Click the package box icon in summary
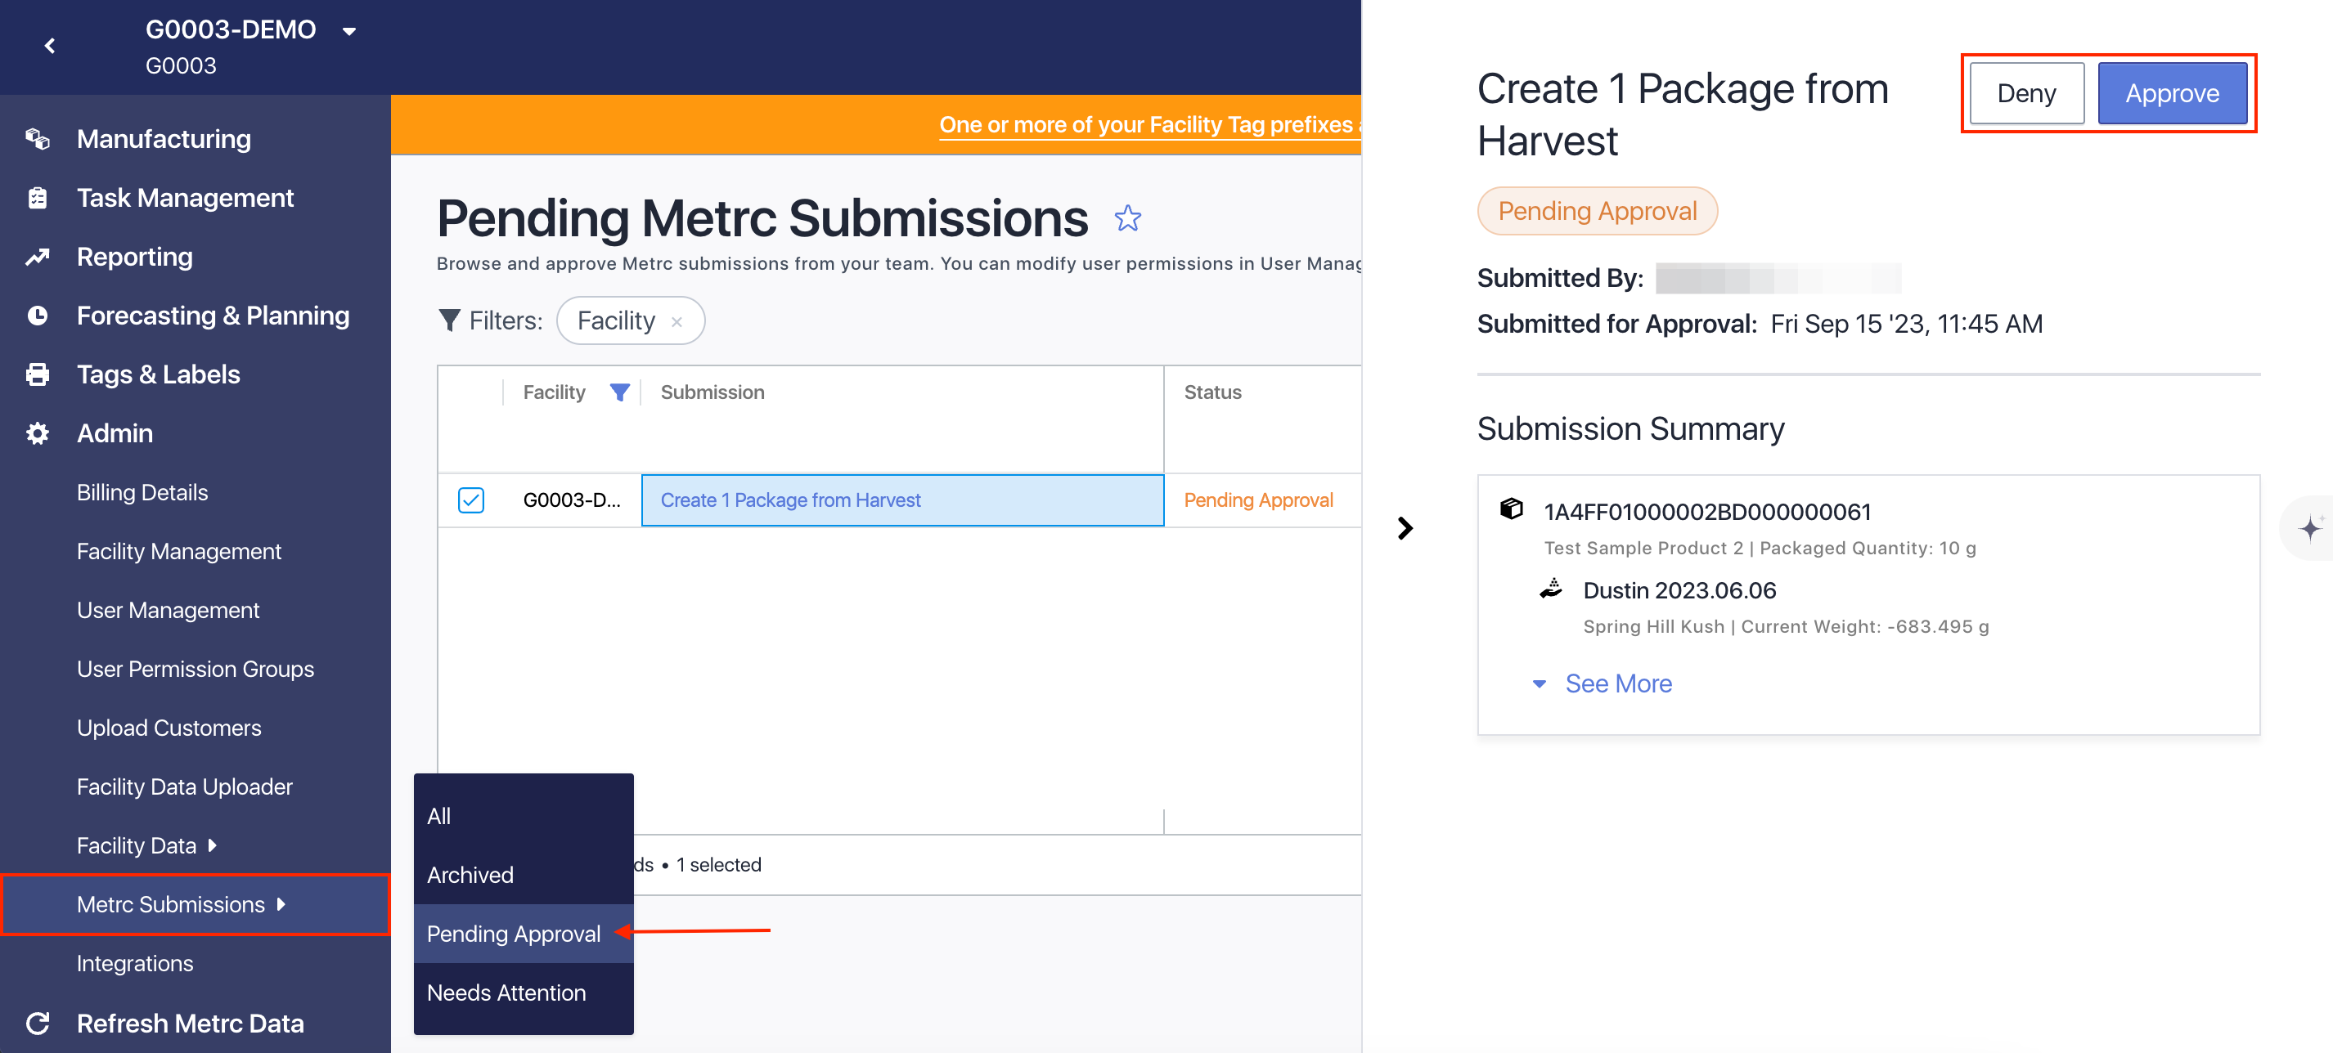This screenshot has width=2333, height=1053. (1512, 509)
